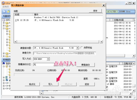Click the message log right scroll arrow
Viewport: 137px width, 100px height.
[x=101, y=42]
